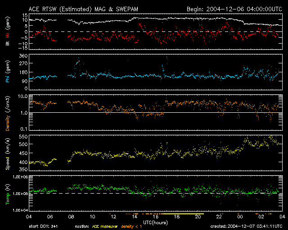Screen dimensions: 288x230
Task: Click the '90' tick on Phi axis
Action: [25, 81]
